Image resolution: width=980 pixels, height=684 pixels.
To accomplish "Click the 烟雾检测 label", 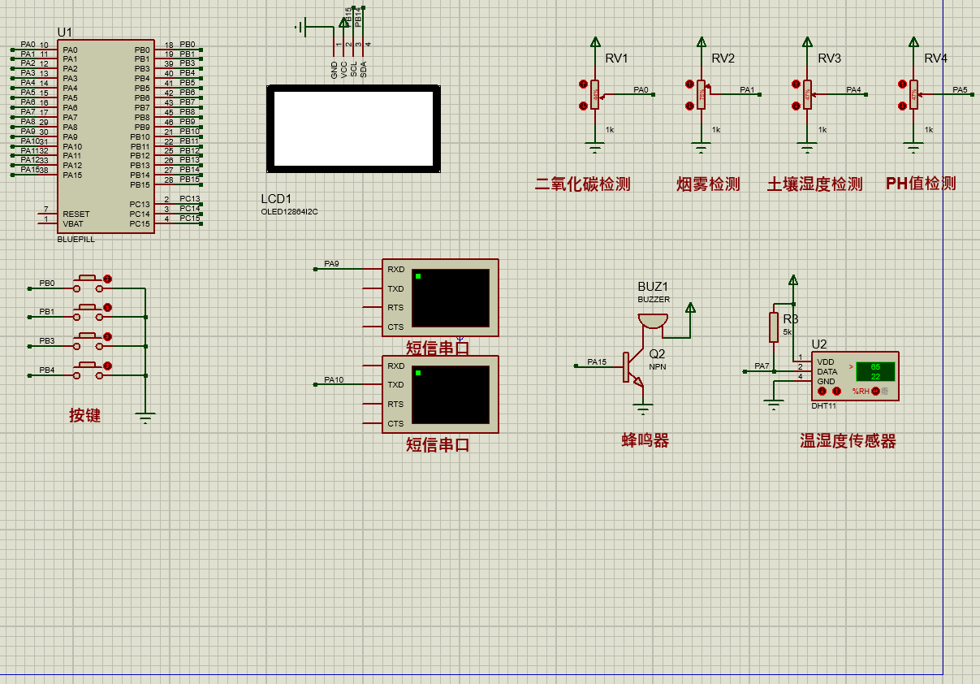I will coord(709,184).
